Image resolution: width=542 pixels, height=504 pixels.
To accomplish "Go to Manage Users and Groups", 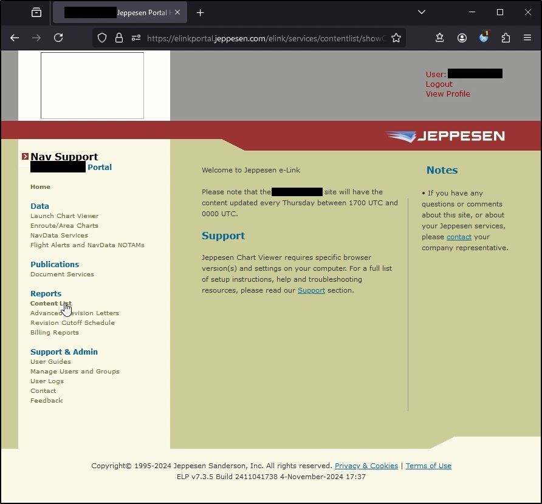I will click(x=75, y=371).
